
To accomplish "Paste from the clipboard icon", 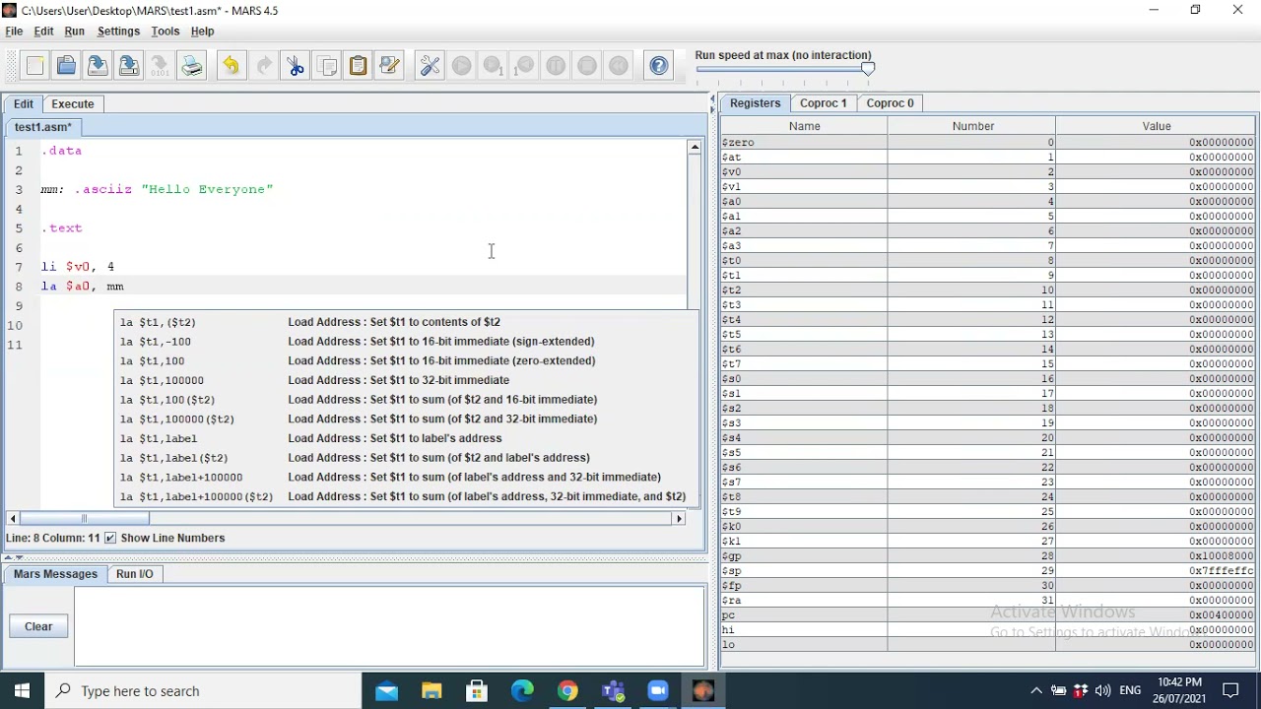I will pos(359,66).
